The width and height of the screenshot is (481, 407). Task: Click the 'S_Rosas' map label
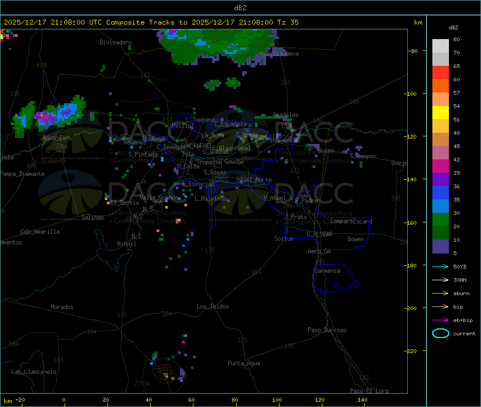(215, 173)
